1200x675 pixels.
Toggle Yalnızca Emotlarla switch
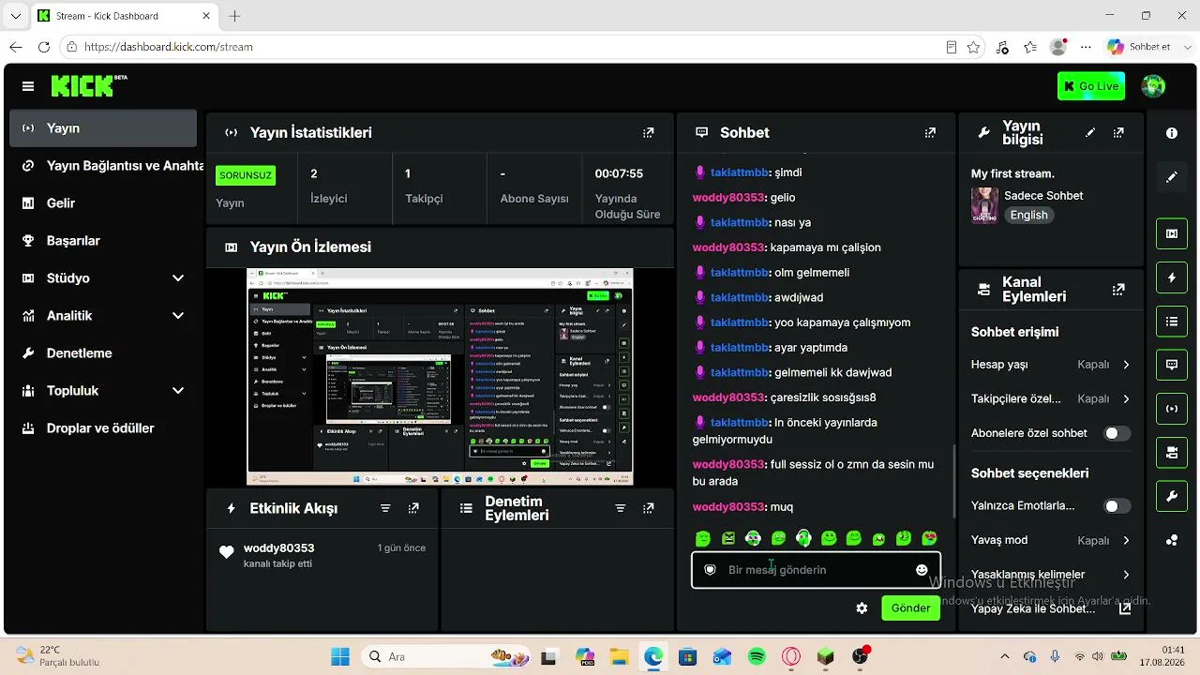tap(1117, 506)
